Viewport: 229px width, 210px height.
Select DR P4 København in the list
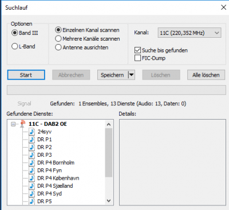coord(58,178)
